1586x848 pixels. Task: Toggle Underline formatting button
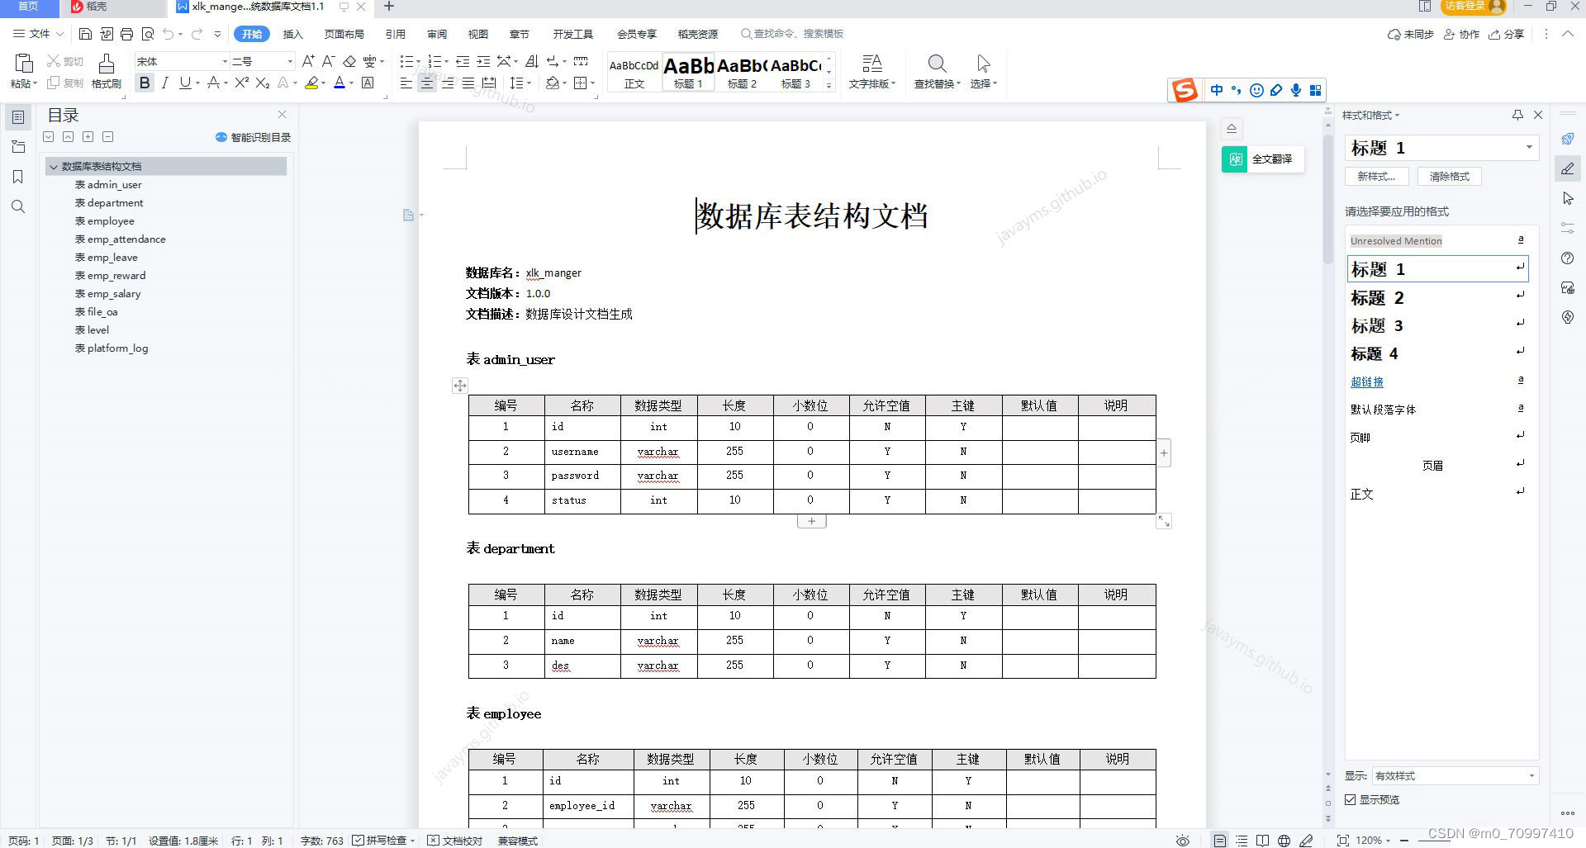tap(184, 83)
